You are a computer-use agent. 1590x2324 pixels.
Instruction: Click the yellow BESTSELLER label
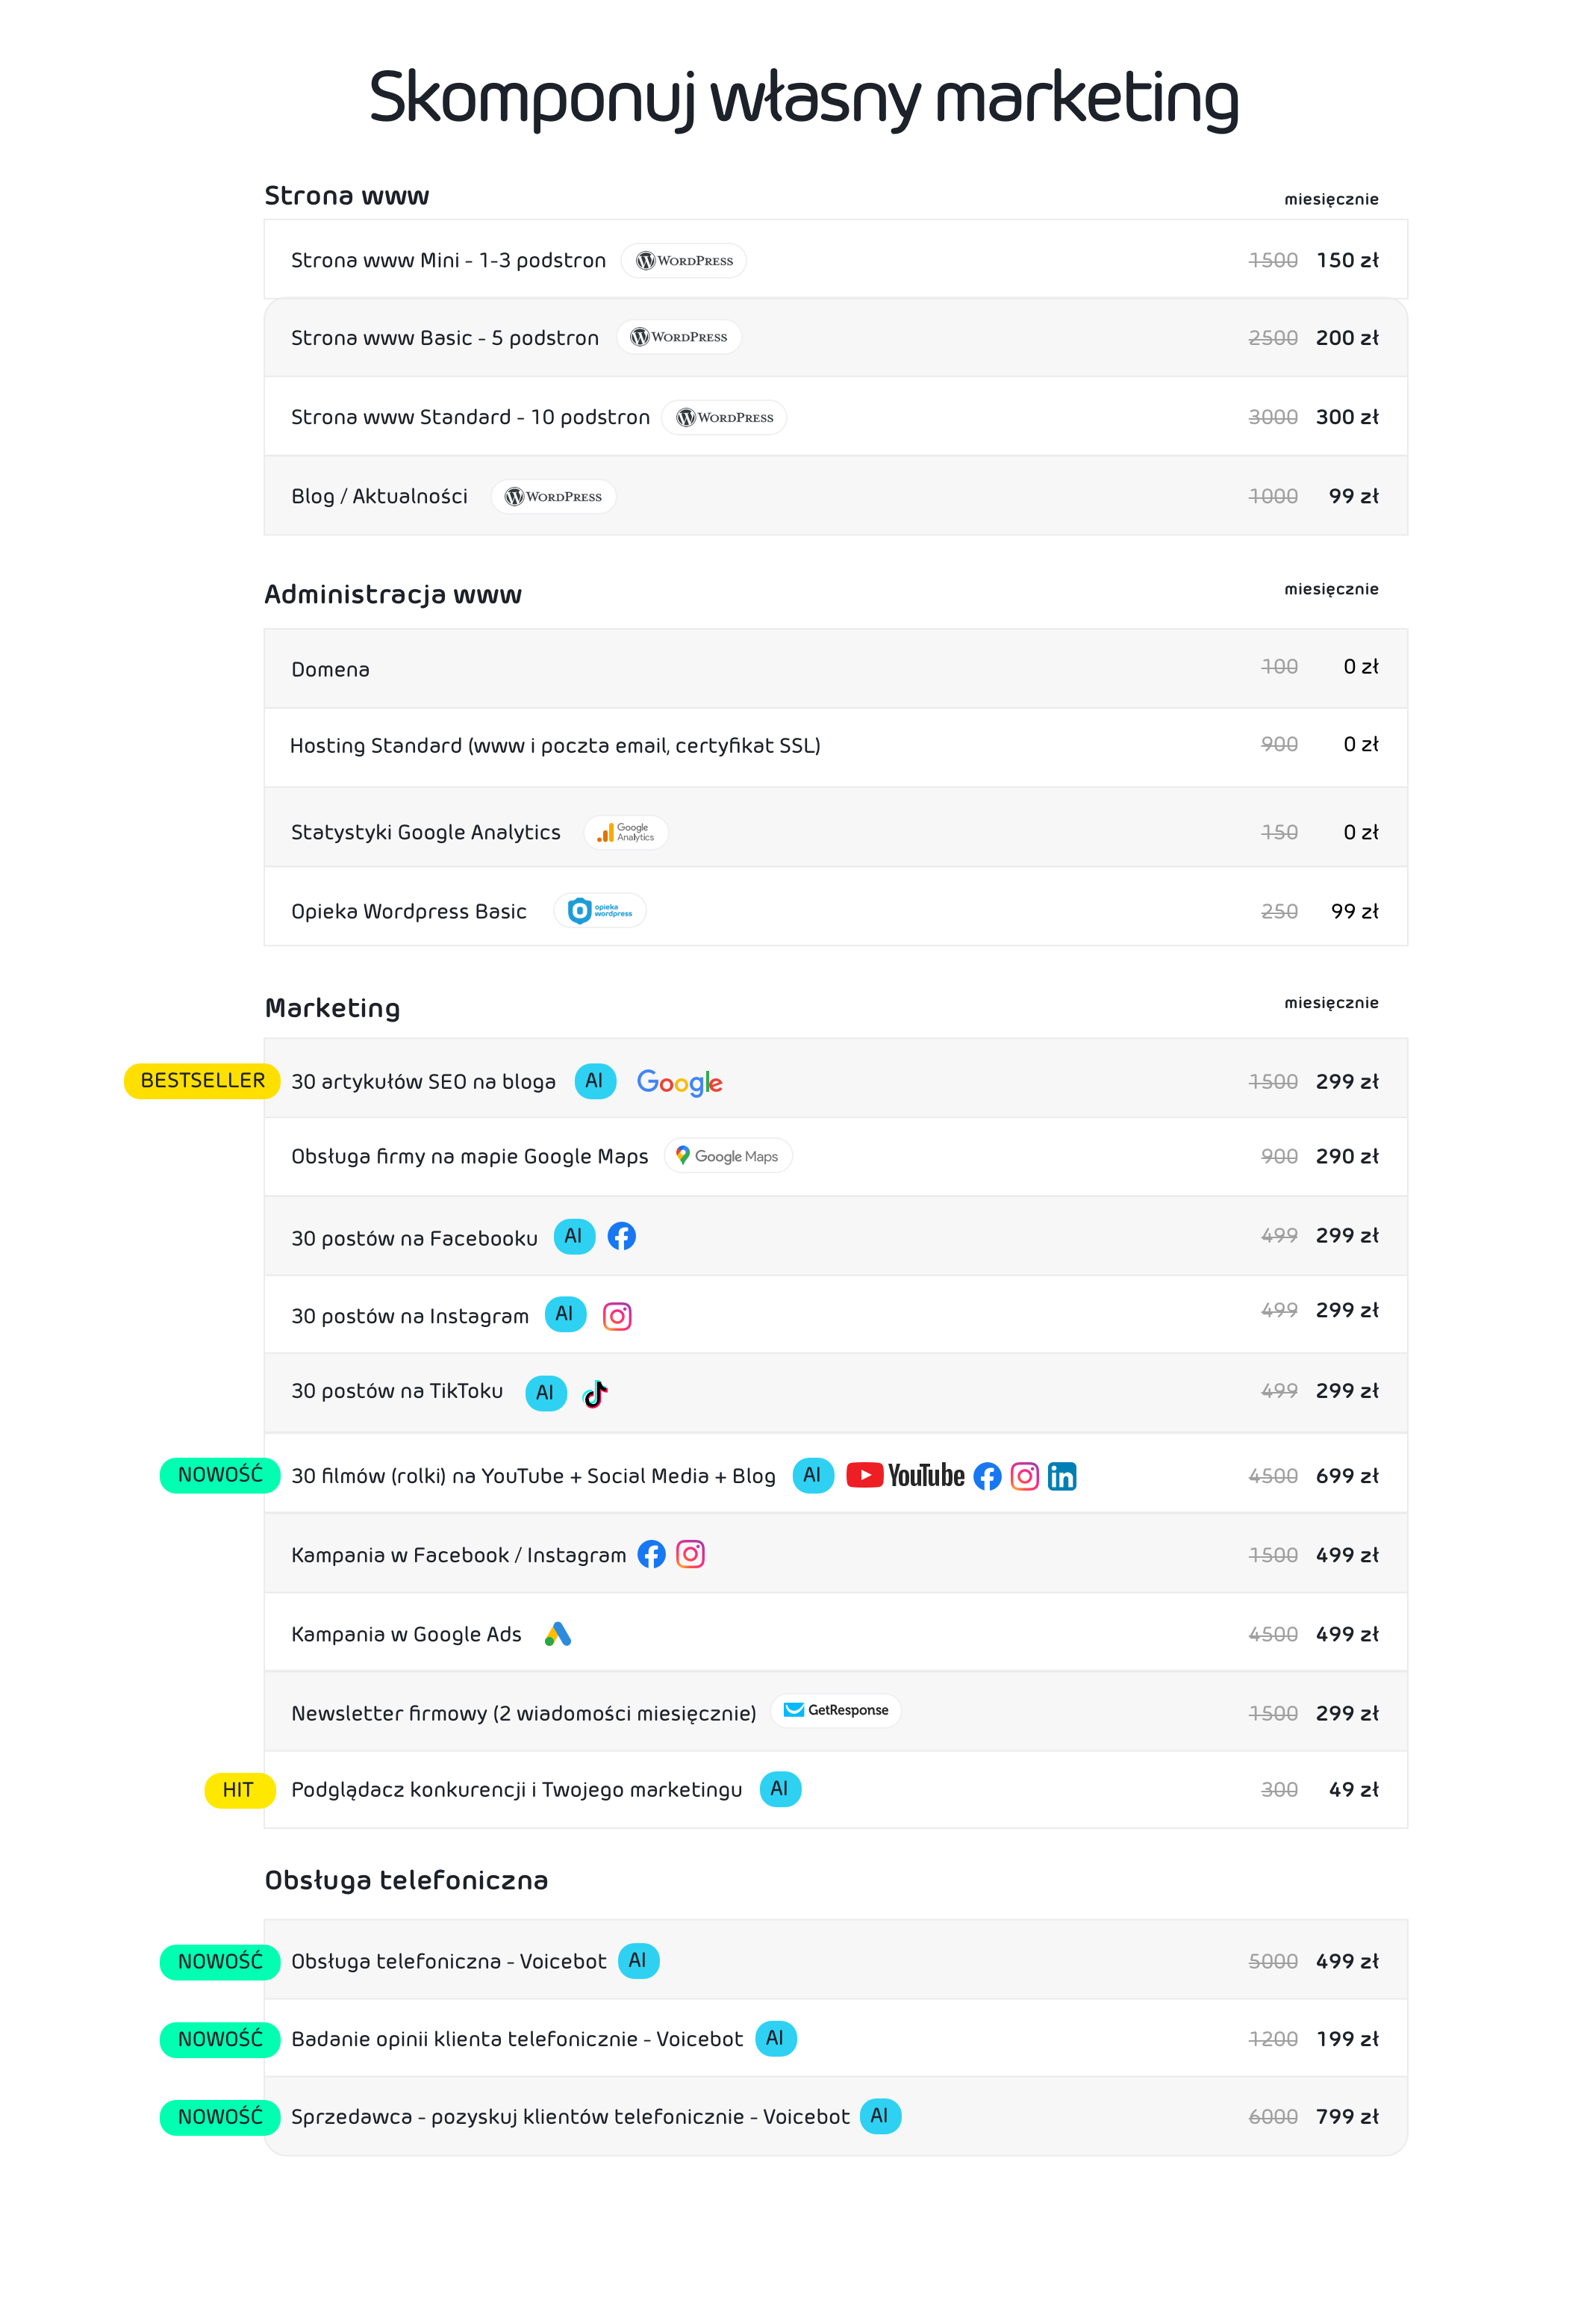pos(202,1081)
